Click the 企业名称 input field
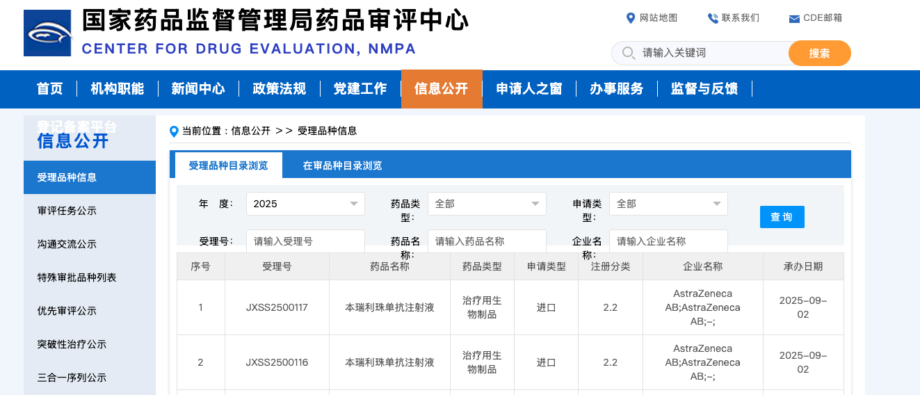This screenshot has height=395, width=920. tap(668, 241)
